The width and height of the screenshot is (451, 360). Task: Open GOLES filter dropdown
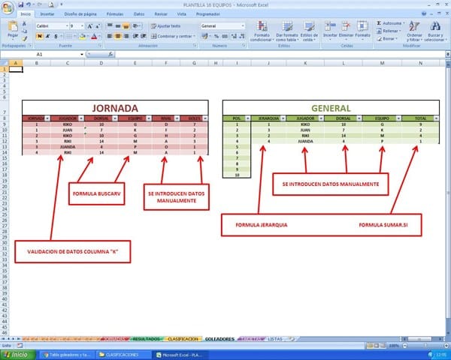point(205,118)
